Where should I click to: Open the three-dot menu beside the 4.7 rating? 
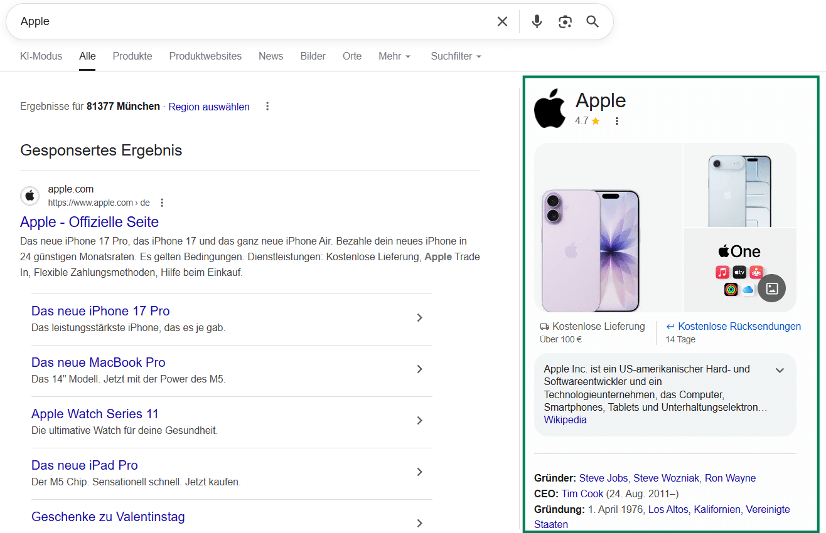pos(616,120)
